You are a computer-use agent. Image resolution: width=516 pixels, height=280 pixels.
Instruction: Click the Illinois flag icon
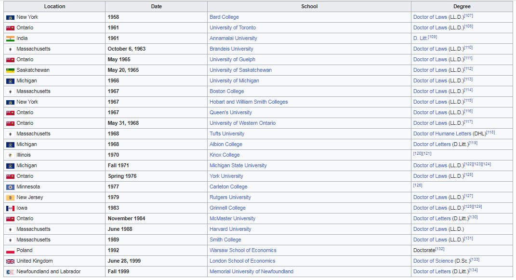tap(10, 155)
